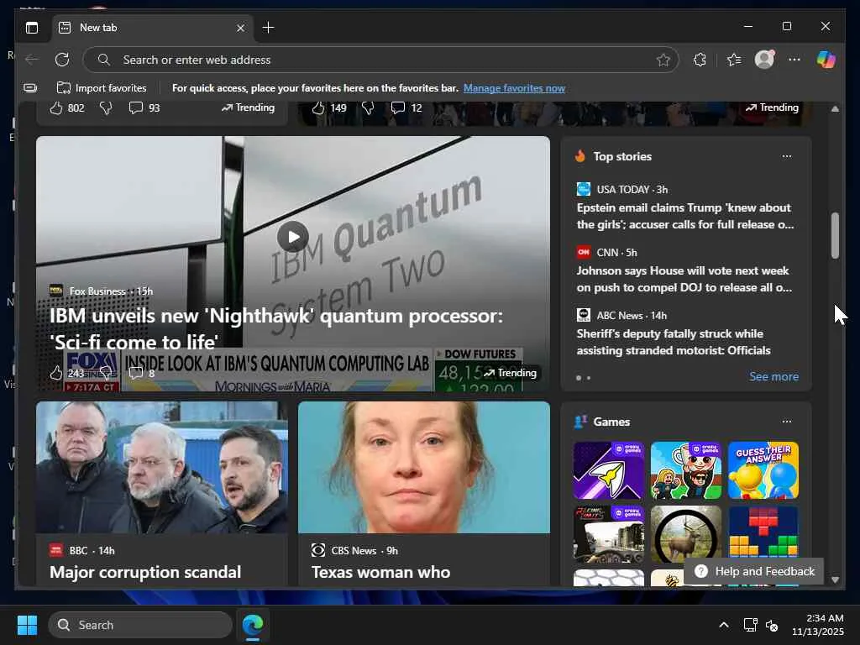Add this page to favorites star

(x=663, y=60)
